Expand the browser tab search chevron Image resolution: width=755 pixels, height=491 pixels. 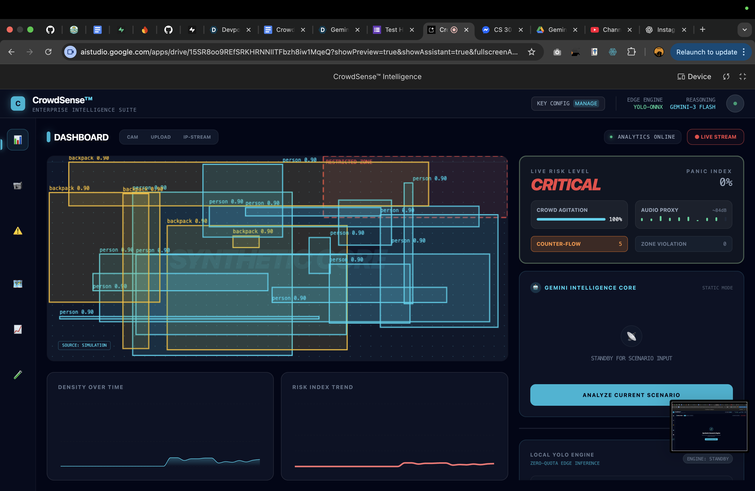[744, 30]
